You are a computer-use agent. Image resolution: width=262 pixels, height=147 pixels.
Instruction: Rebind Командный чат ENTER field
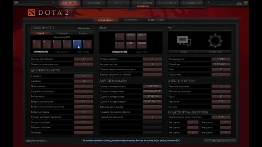221,59
